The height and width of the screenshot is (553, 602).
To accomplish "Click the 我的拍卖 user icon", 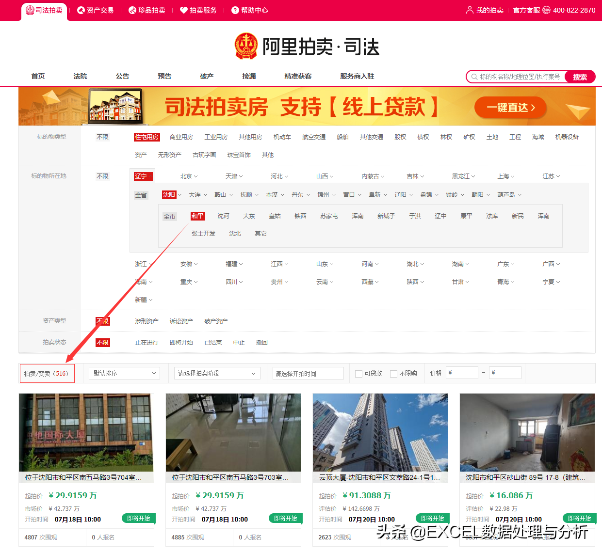I will click(x=470, y=10).
